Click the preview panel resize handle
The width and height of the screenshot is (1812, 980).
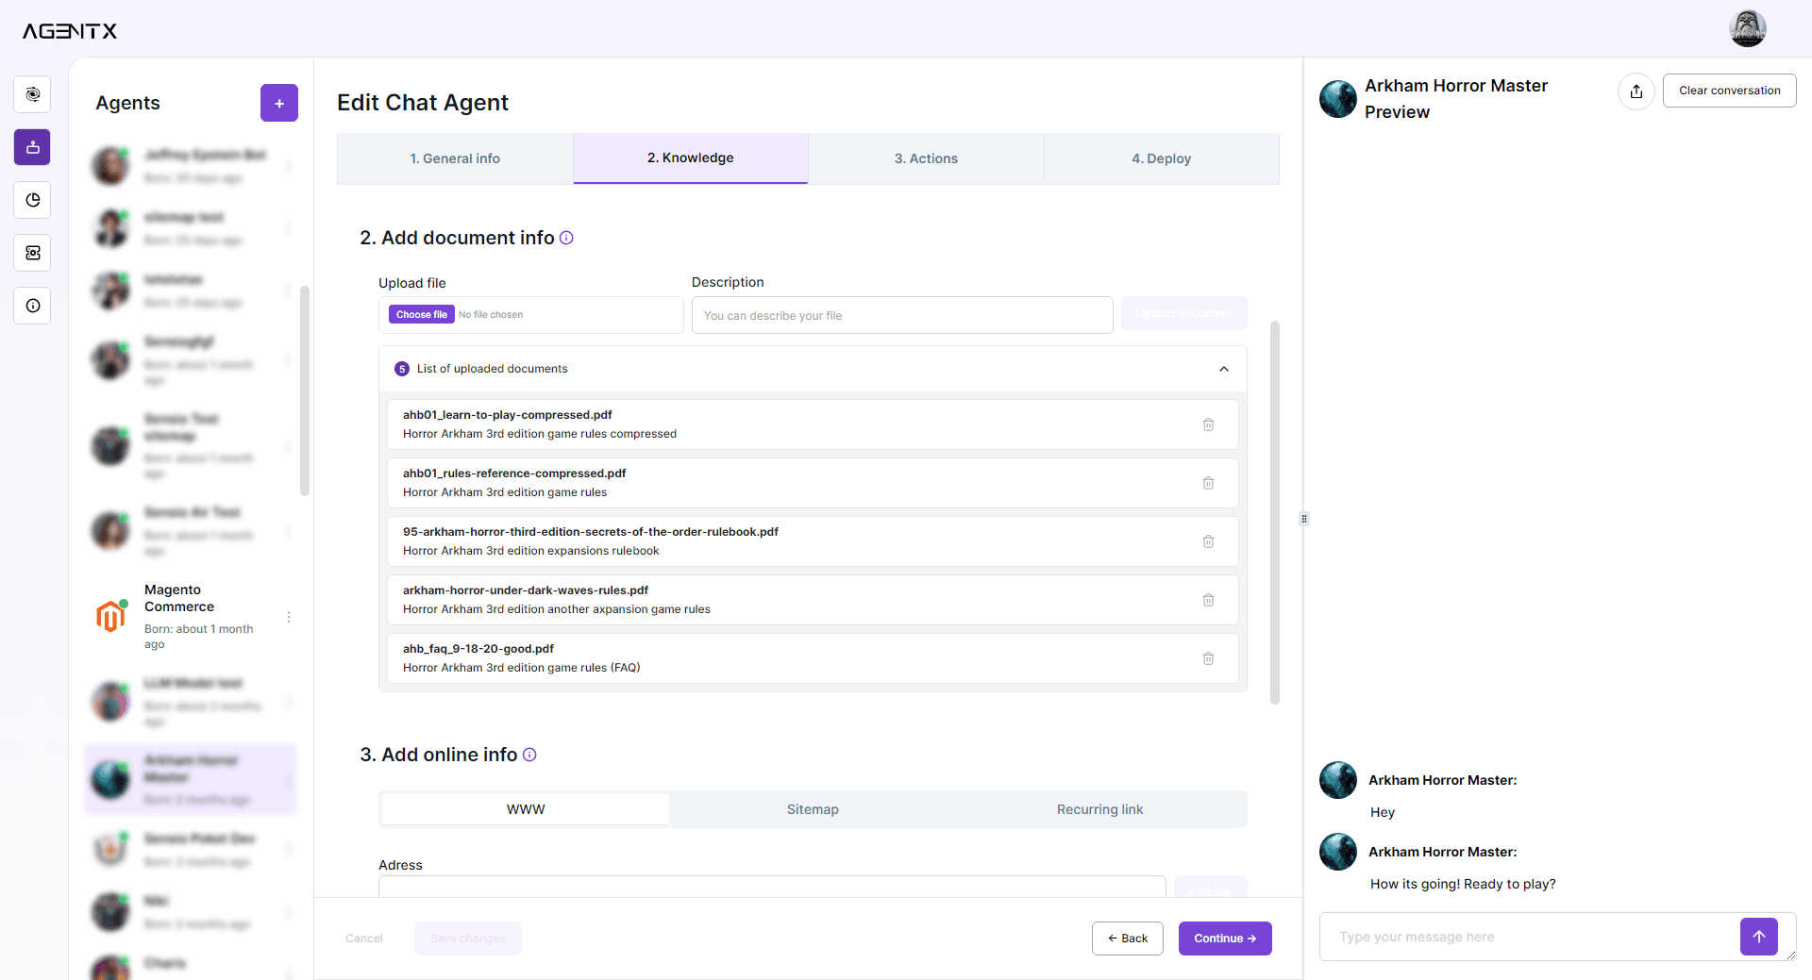1304,519
